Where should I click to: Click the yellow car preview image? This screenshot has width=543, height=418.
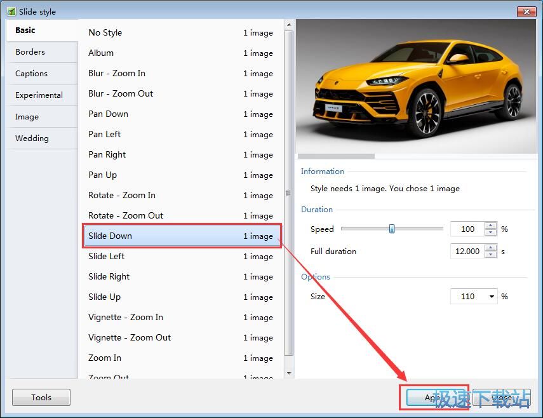coord(416,86)
